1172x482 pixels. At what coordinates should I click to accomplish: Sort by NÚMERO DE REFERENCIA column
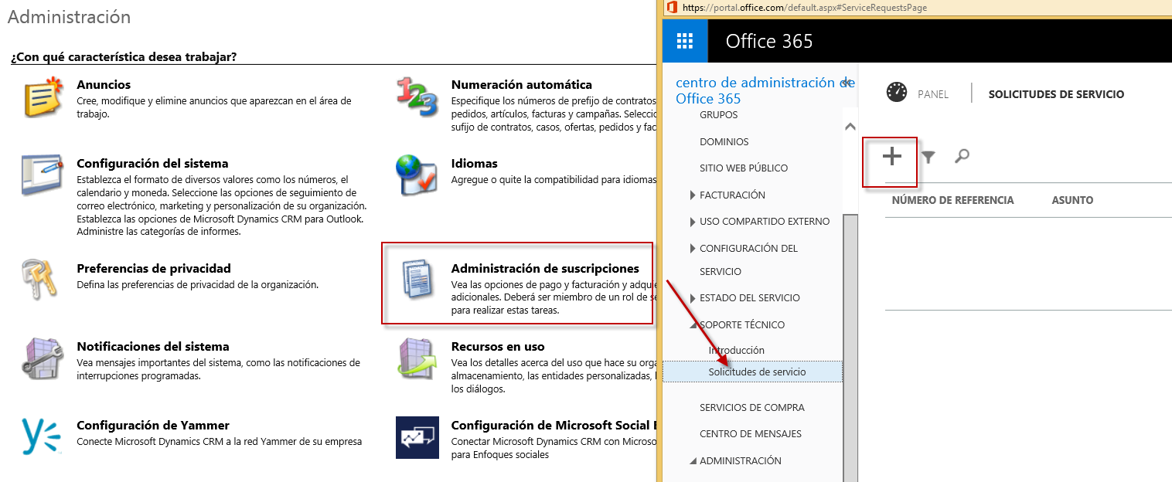[x=952, y=200]
